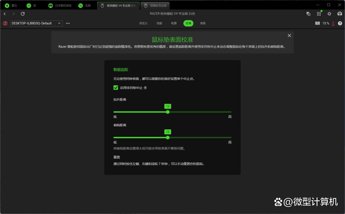This screenshot has width=345, height=214.
Task: Uncheck the 启用非对称中止 checkbox
Action: pos(116,88)
